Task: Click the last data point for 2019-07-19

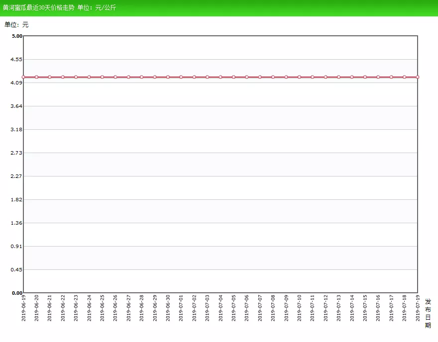Action: [418, 77]
